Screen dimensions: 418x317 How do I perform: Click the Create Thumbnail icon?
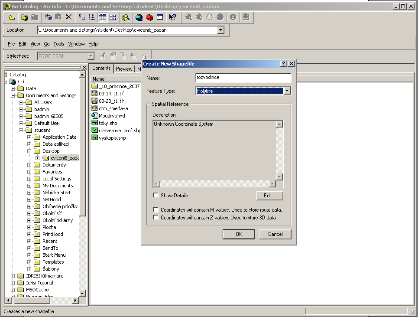pyautogui.click(x=246, y=17)
